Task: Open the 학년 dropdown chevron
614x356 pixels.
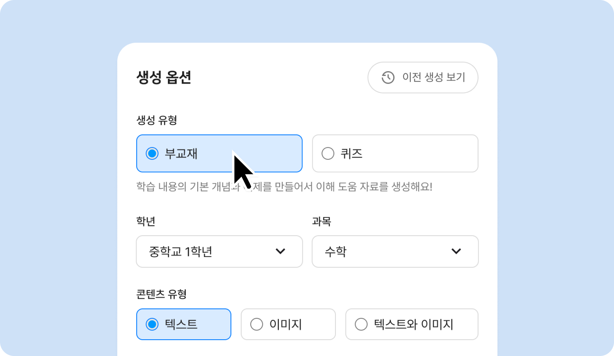Action: coord(281,252)
